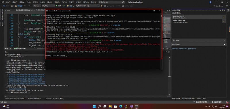Click the https://anaconda.org link in output
The height and width of the screenshot is (109, 230).
pos(17,89)
